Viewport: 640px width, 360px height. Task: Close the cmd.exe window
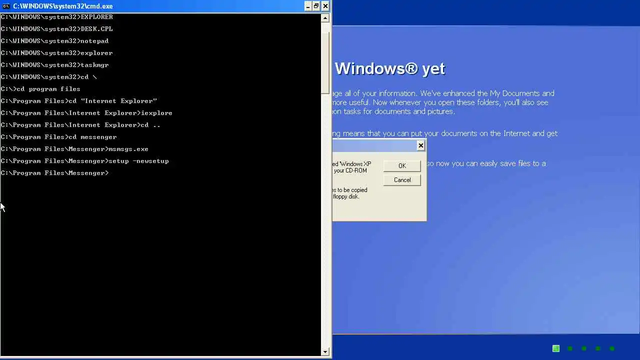325,6
